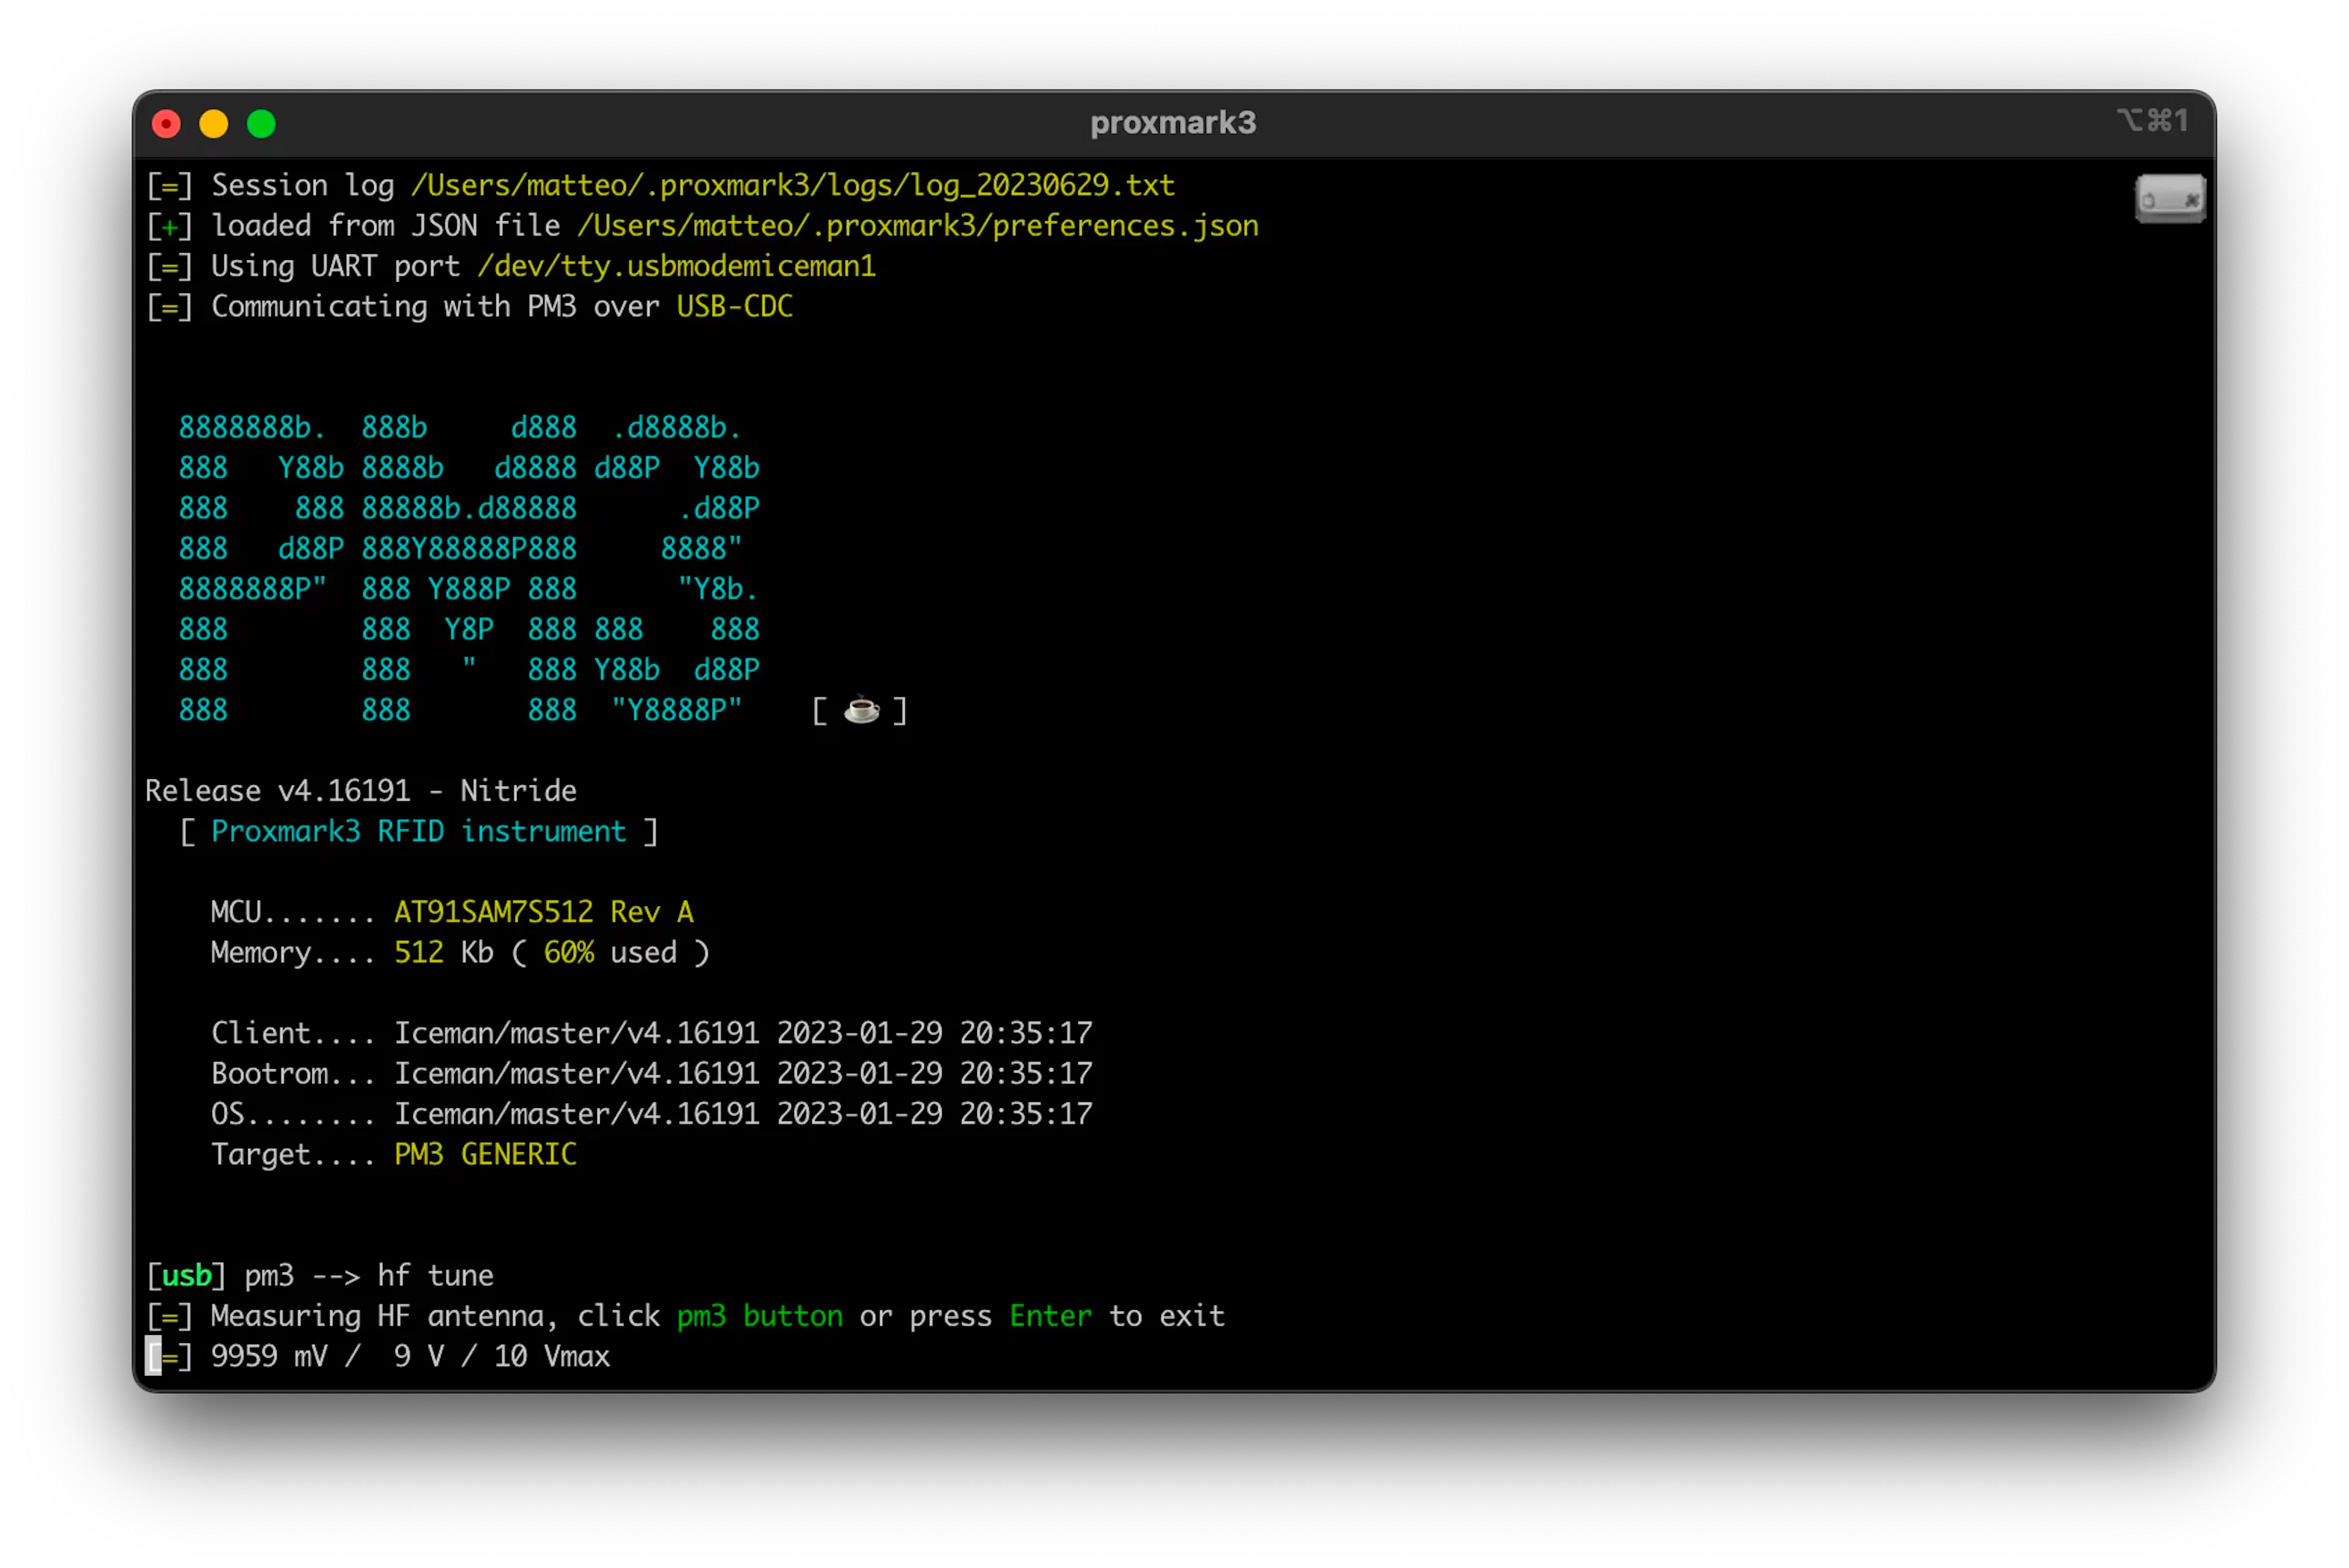Click the preferences.json file path
The width and height of the screenshot is (2349, 1568).
pyautogui.click(x=918, y=226)
